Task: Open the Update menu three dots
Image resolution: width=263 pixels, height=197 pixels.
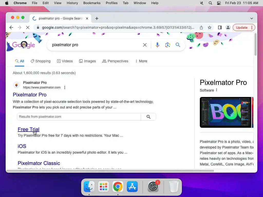Action: [252, 27]
